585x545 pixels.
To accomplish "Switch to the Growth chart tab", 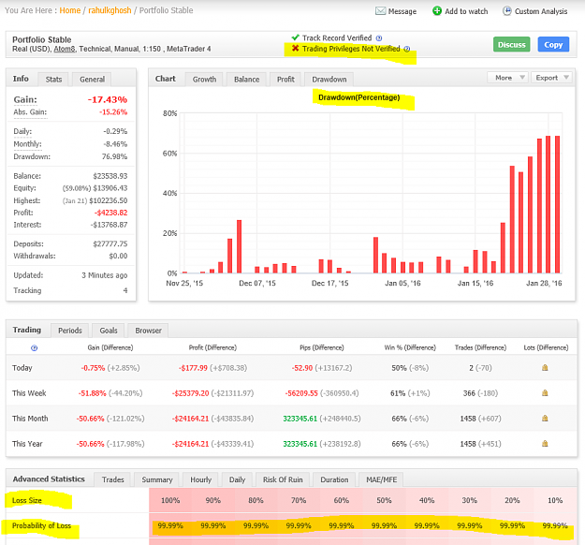I will click(204, 80).
